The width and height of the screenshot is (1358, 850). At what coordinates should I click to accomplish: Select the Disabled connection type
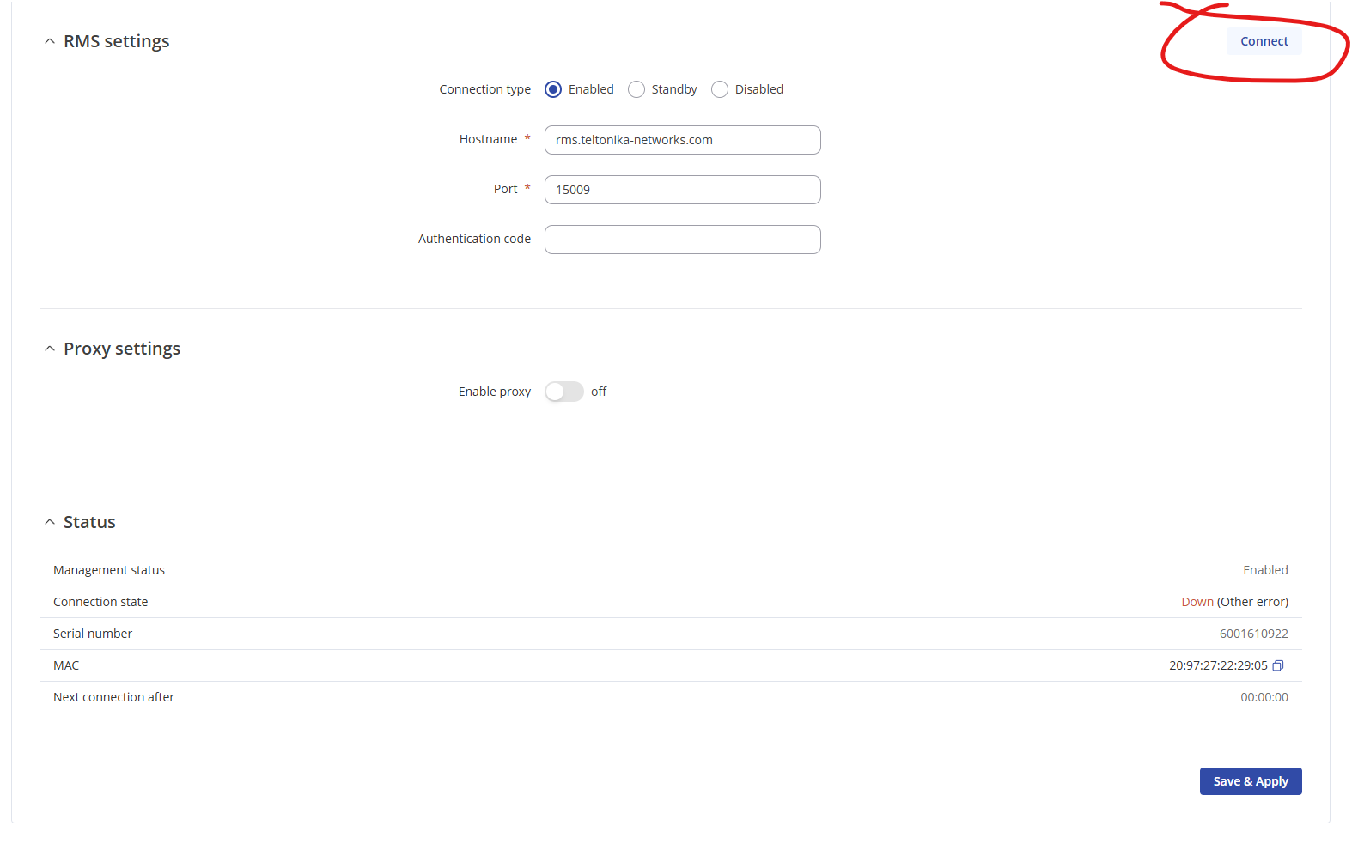[x=720, y=89]
